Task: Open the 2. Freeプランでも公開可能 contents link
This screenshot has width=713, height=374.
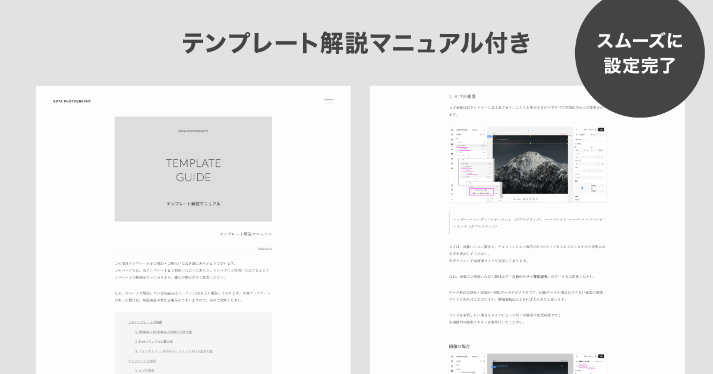Action: click(154, 341)
